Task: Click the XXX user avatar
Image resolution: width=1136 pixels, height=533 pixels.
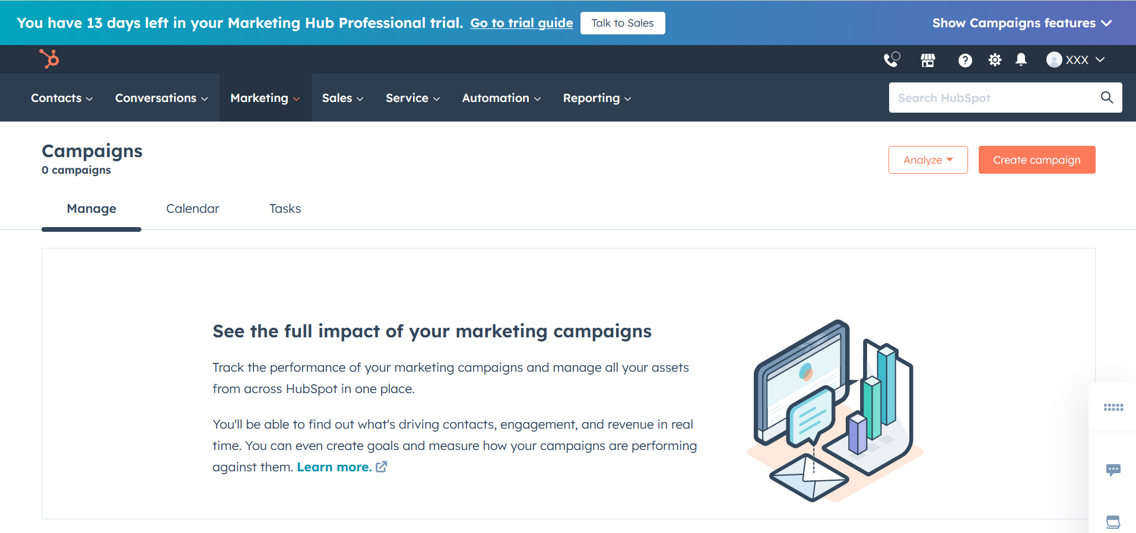Action: [x=1054, y=59]
